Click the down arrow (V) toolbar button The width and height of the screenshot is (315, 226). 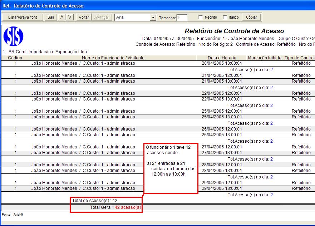pos(70,17)
